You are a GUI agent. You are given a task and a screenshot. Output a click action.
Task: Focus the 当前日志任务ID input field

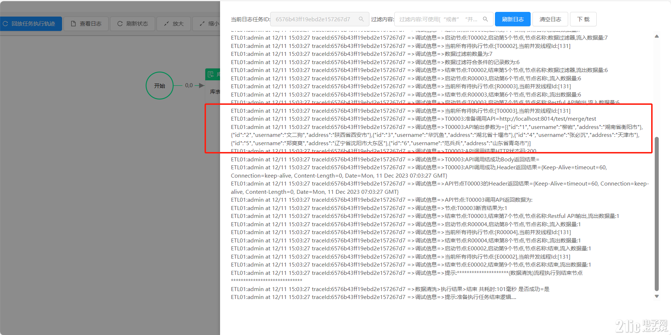(320, 19)
